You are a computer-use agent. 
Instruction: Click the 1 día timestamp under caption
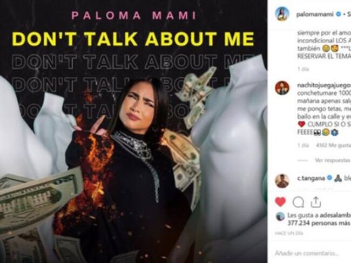(303, 69)
